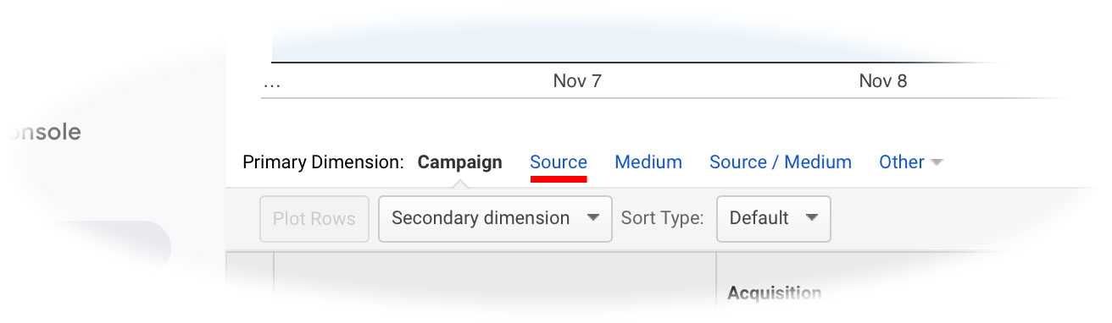The height and width of the screenshot is (323, 1112).
Task: Select Source as primary dimension
Action: (558, 161)
